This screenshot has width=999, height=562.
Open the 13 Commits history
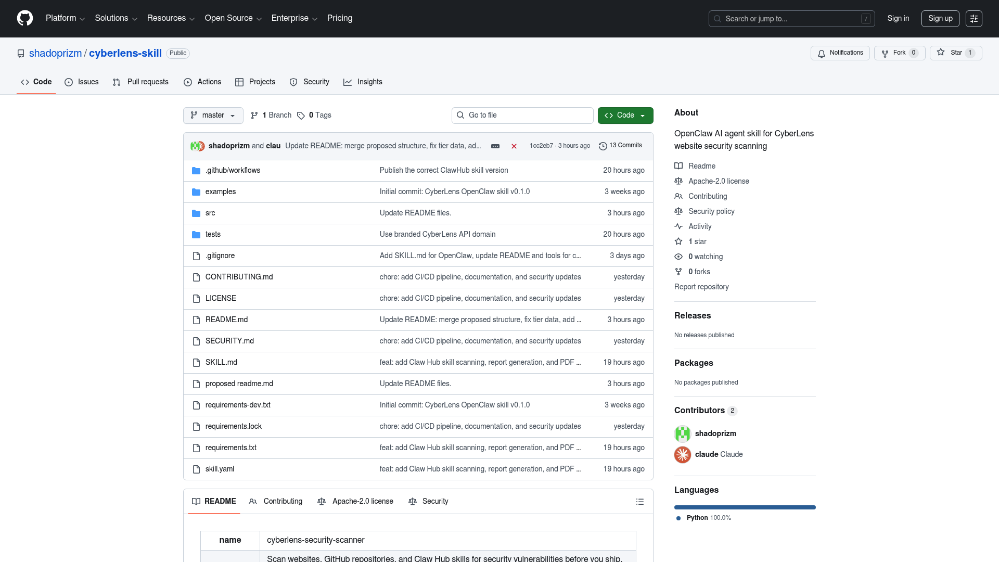[x=620, y=146]
